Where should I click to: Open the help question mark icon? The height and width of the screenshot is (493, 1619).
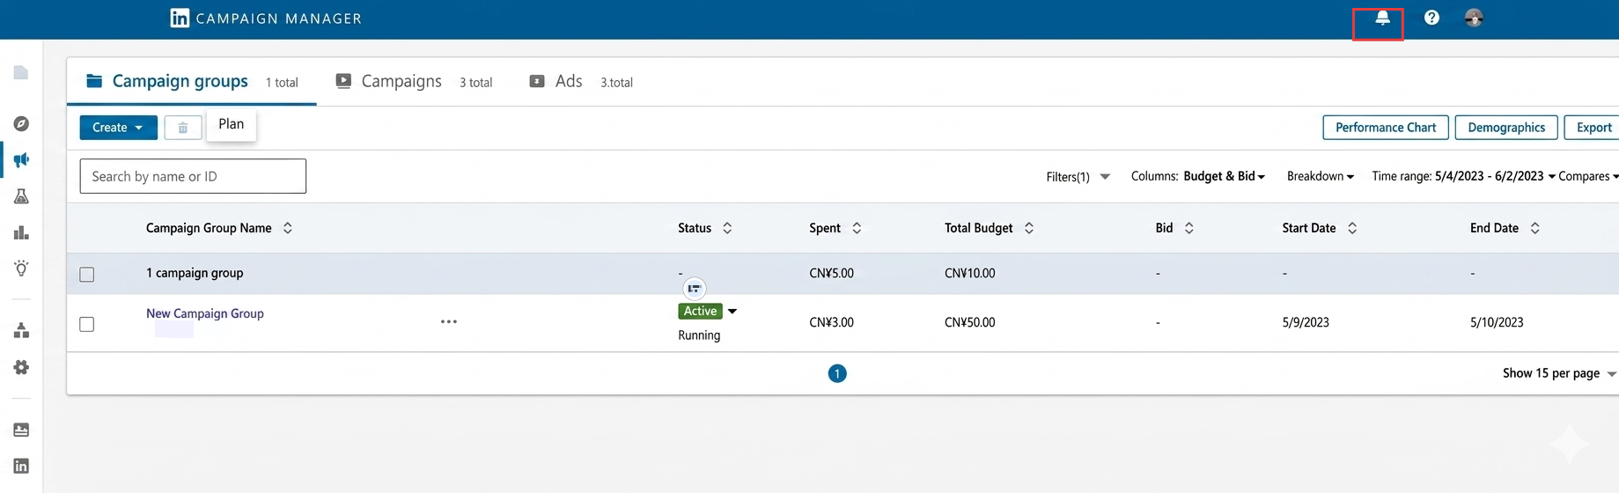click(1431, 18)
